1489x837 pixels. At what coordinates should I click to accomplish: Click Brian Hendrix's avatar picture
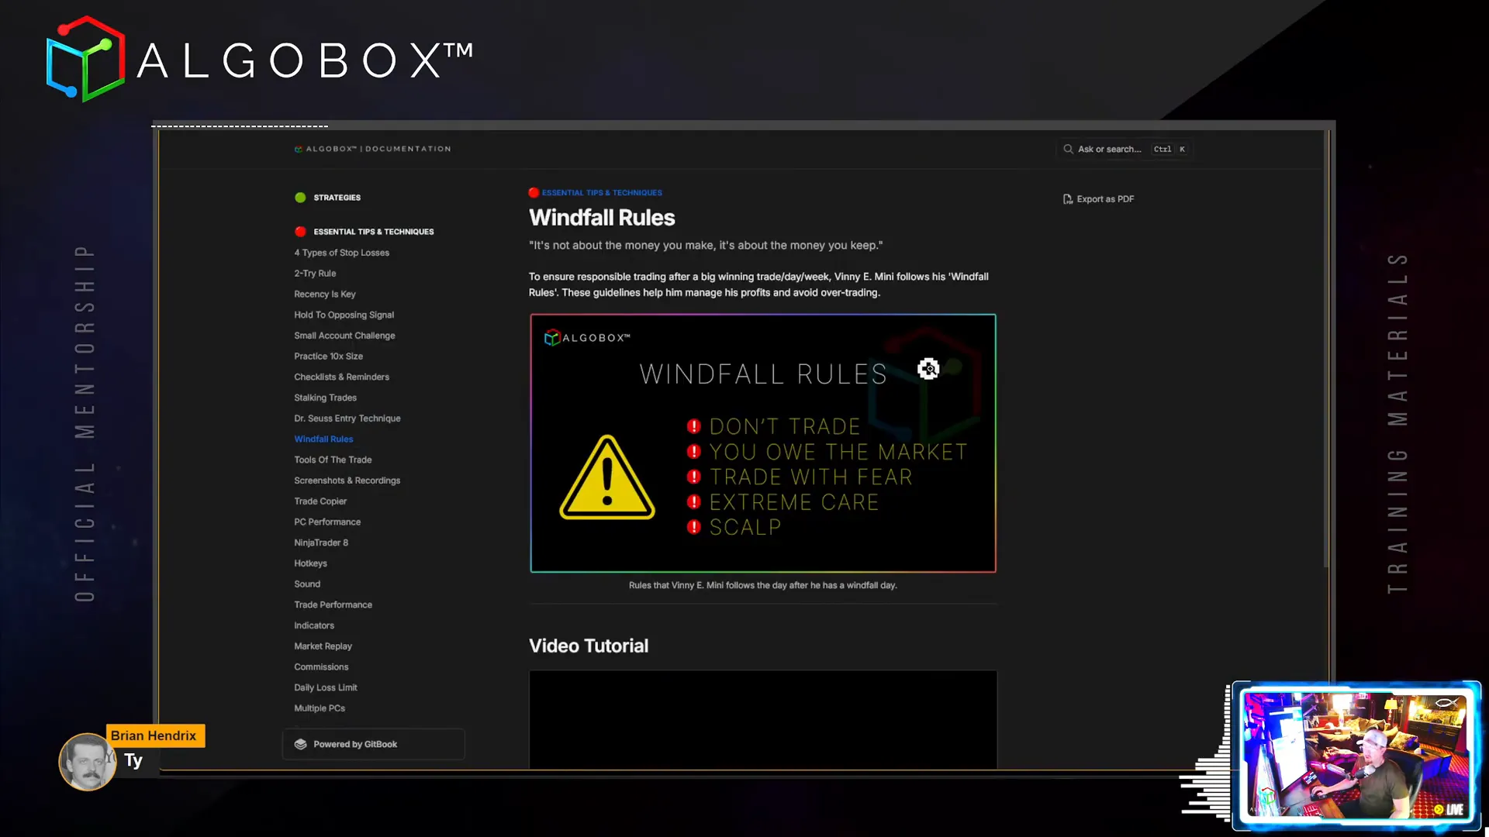click(88, 762)
